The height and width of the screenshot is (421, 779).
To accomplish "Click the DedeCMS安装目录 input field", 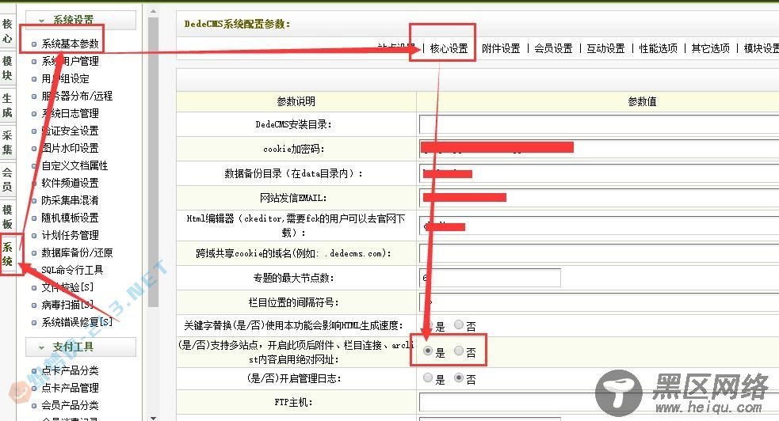I will coord(599,124).
